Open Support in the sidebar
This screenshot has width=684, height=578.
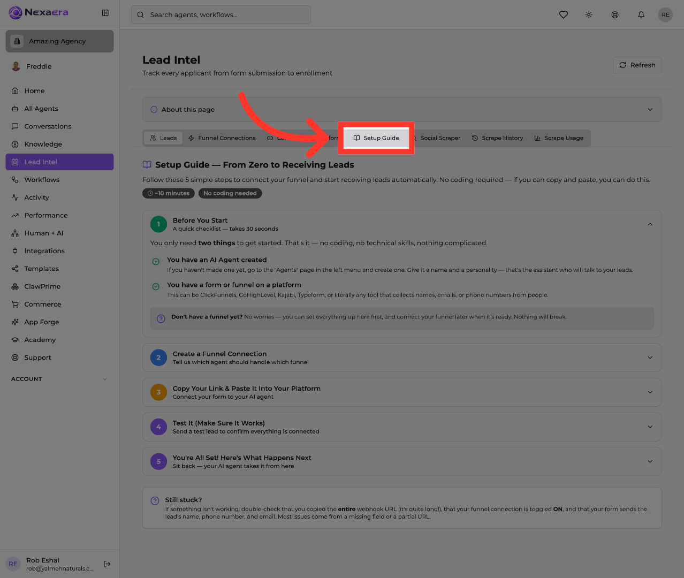click(59, 358)
